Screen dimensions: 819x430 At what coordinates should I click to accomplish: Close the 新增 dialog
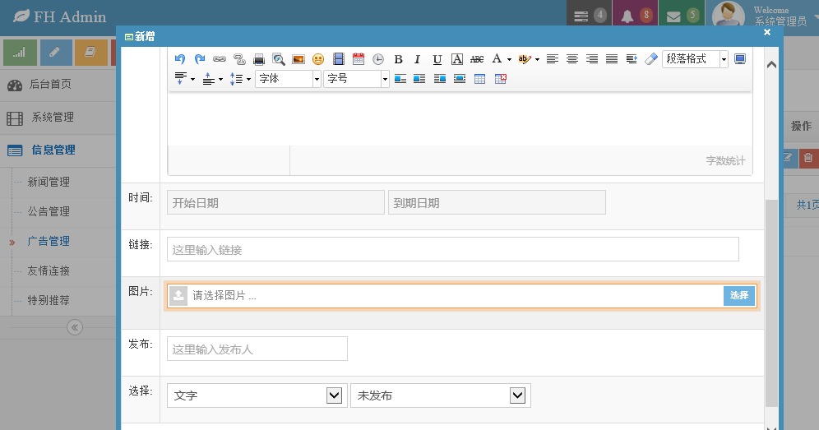coord(766,32)
